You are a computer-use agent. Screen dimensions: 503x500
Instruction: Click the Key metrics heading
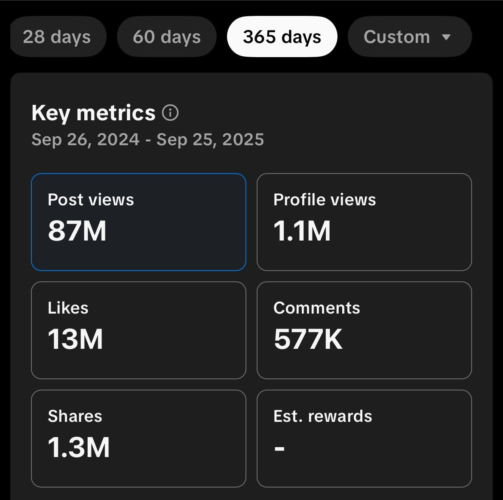[93, 113]
